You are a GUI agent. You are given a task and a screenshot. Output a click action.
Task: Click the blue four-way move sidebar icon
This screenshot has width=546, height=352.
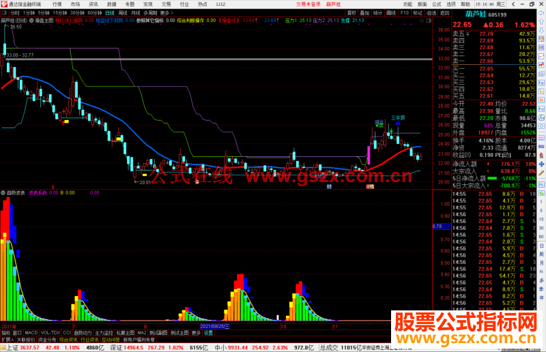coord(541,164)
